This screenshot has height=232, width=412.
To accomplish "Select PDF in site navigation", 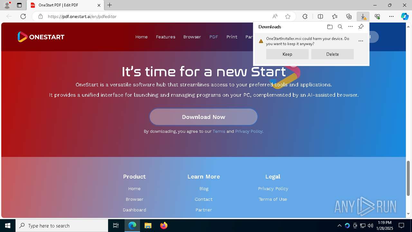I will tap(214, 37).
